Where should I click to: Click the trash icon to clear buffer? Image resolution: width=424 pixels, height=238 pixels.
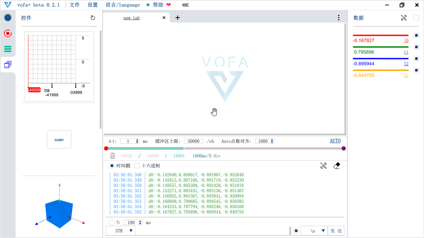click(113, 156)
